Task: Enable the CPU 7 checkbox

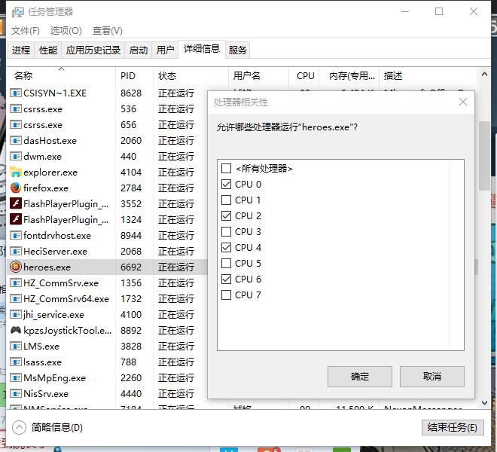Action: 226,295
